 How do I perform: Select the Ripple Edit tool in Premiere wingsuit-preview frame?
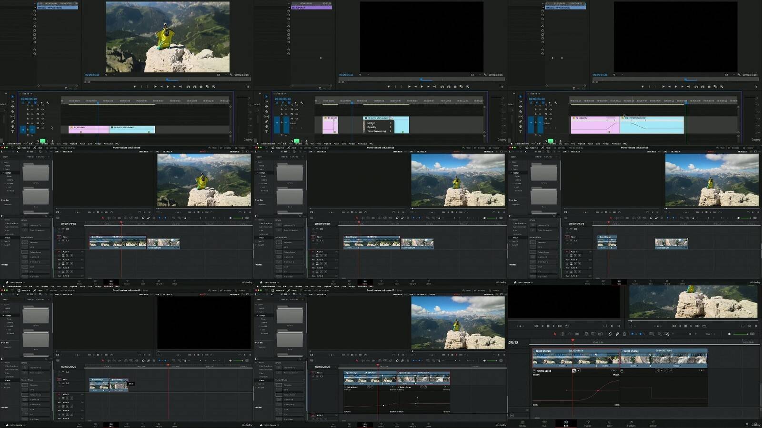12,106
